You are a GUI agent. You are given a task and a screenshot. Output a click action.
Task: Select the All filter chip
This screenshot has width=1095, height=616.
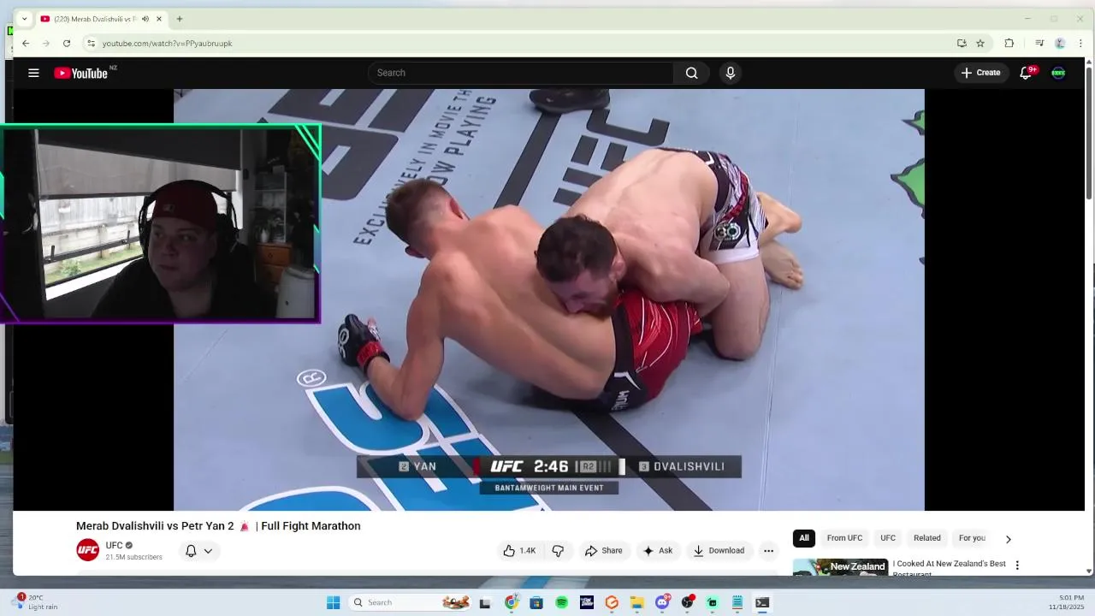click(x=803, y=538)
